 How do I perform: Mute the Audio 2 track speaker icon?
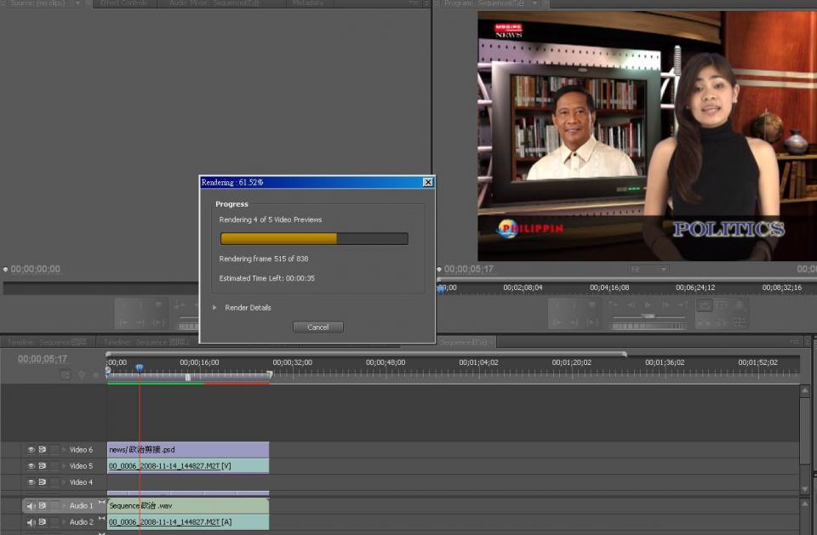(31, 522)
